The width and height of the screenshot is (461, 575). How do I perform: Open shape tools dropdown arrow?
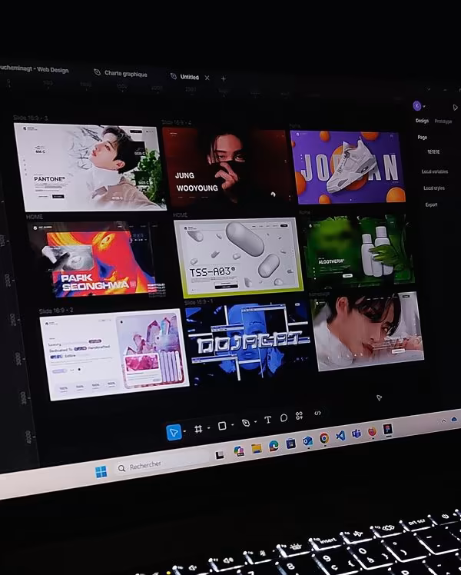(232, 425)
